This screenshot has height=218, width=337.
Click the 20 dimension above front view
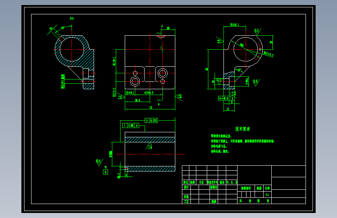(168, 28)
